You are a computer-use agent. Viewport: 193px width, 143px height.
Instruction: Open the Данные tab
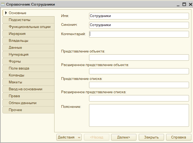(x=28, y=47)
